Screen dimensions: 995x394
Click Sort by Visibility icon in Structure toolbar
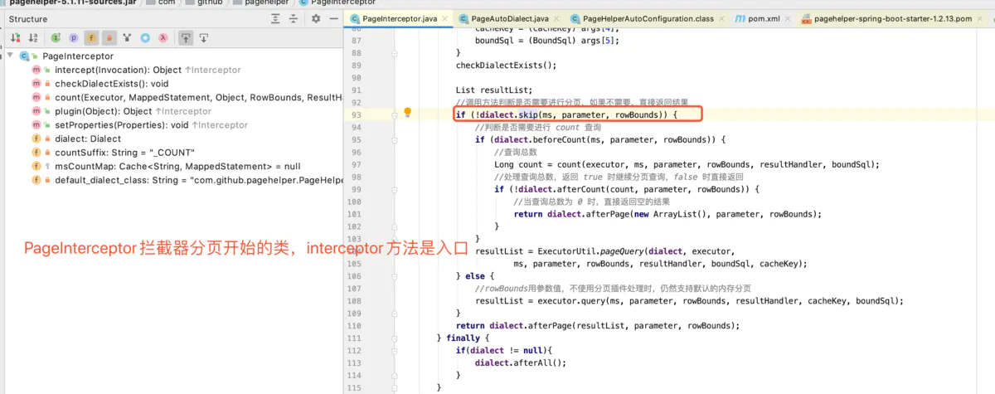click(15, 37)
